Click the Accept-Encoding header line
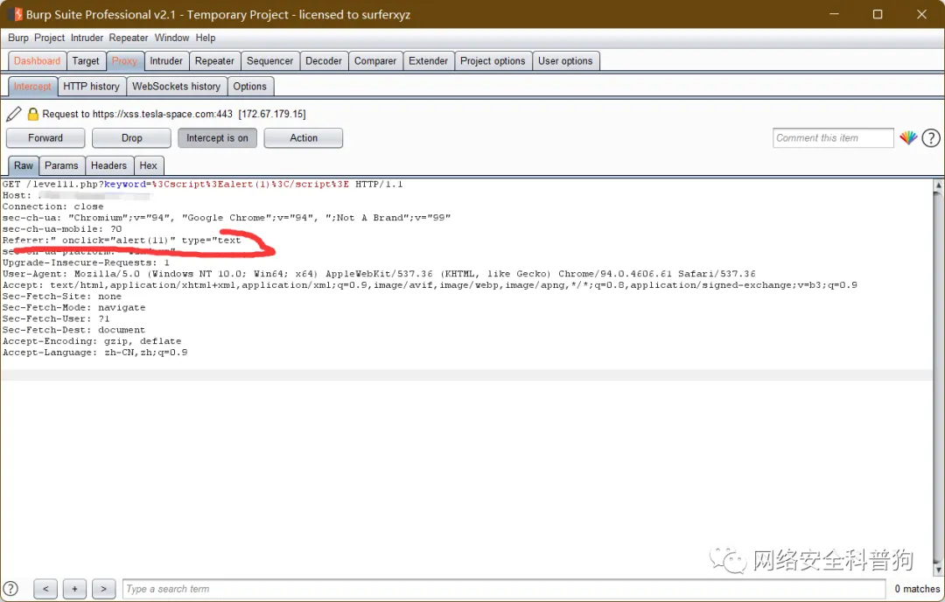Screen dimensions: 945x602 click(x=92, y=341)
